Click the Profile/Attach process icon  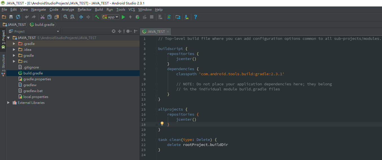click(x=145, y=17)
